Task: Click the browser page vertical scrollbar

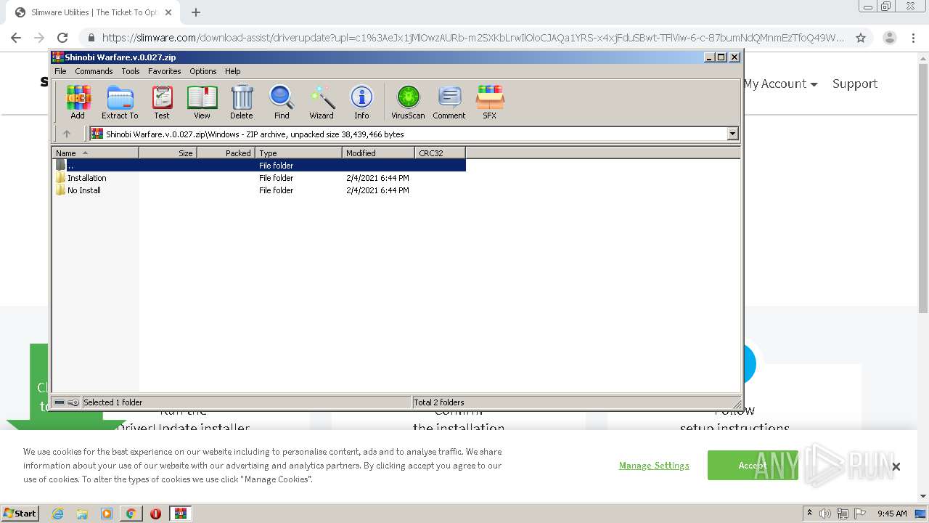Action: pos(923,189)
